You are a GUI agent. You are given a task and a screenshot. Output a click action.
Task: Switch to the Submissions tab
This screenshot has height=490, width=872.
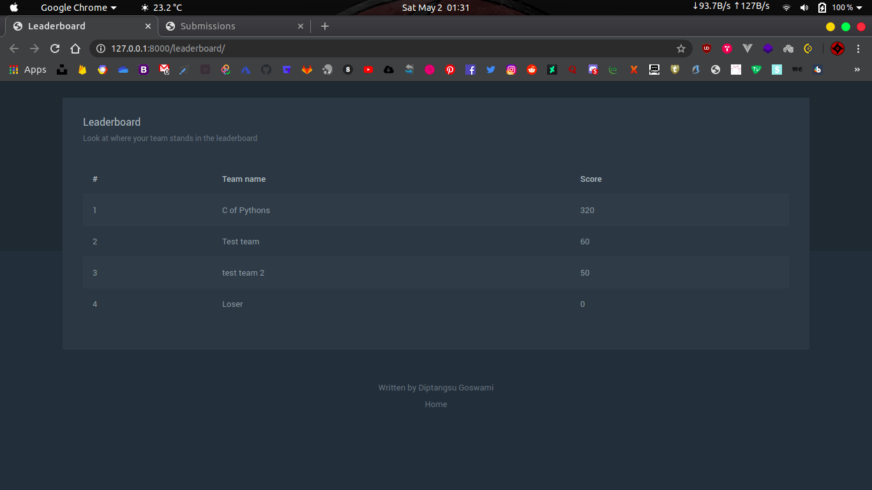(234, 26)
